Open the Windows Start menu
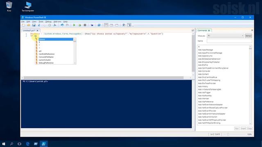 (4, 144)
